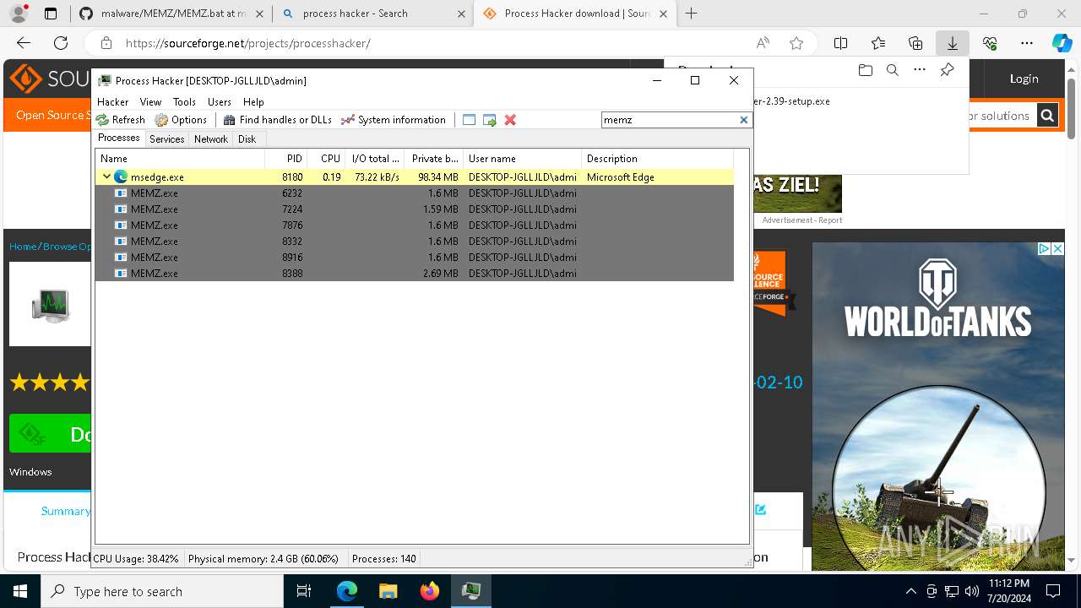Select the Processes tab

pos(119,138)
